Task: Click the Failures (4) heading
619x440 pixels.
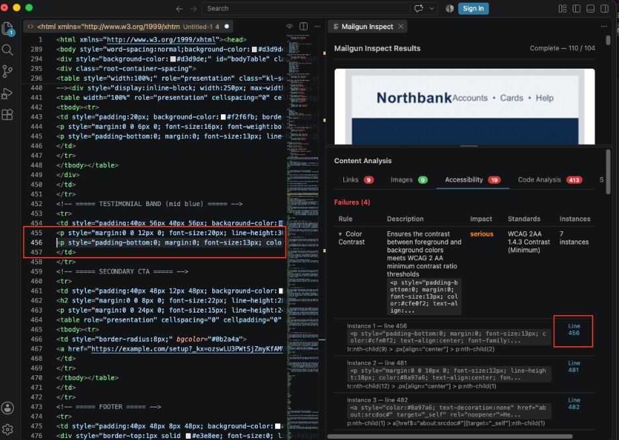Action: pos(352,202)
